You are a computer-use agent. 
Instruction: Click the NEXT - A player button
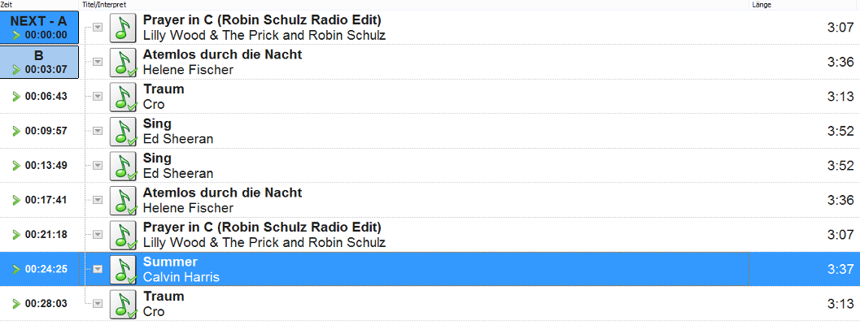[x=39, y=28]
